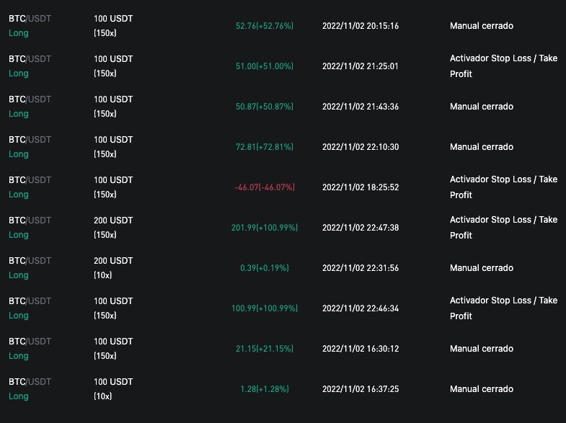Screen dimensions: 566x423
Task: Click Activador Stop Loss / Take Profit at 22:47:38
Action: tap(503, 228)
